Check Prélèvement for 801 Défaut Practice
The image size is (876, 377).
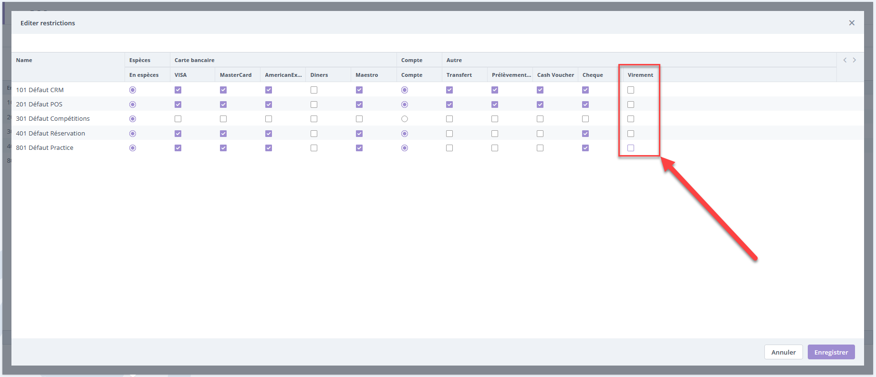(495, 148)
